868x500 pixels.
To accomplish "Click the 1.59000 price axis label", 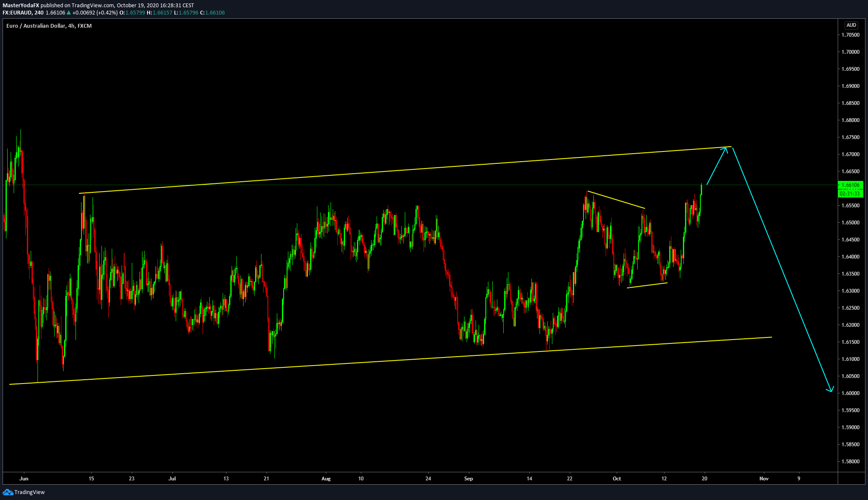I will point(850,427).
